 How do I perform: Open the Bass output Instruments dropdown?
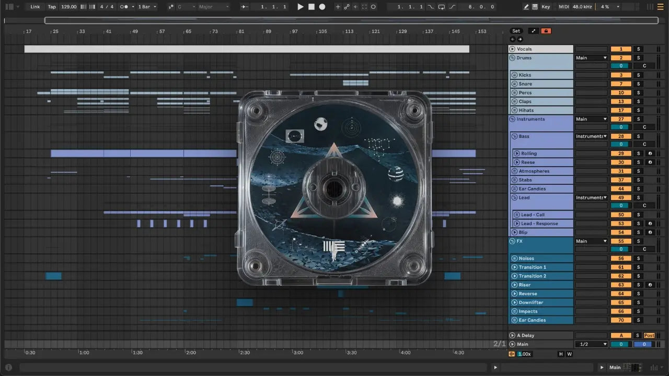point(591,136)
